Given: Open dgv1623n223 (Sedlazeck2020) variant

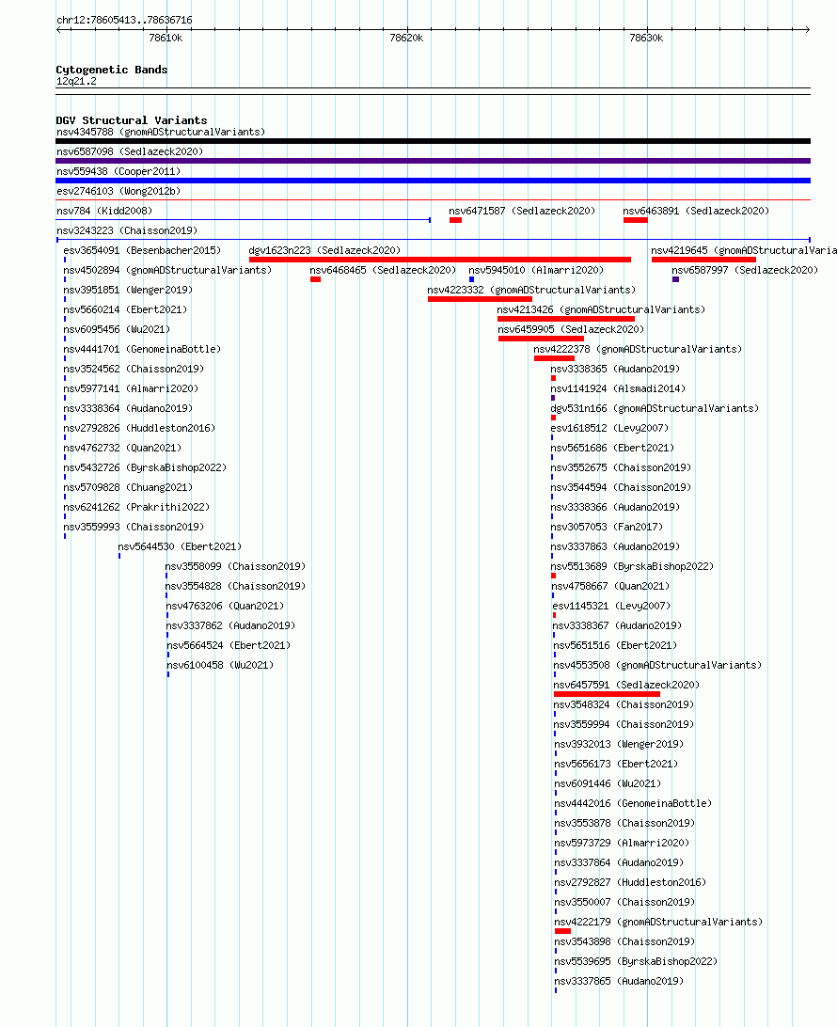Looking at the screenshot, I should [x=324, y=249].
